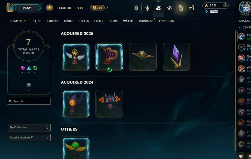
Task: Open the Collection backpack icon
Action: tap(159, 8)
